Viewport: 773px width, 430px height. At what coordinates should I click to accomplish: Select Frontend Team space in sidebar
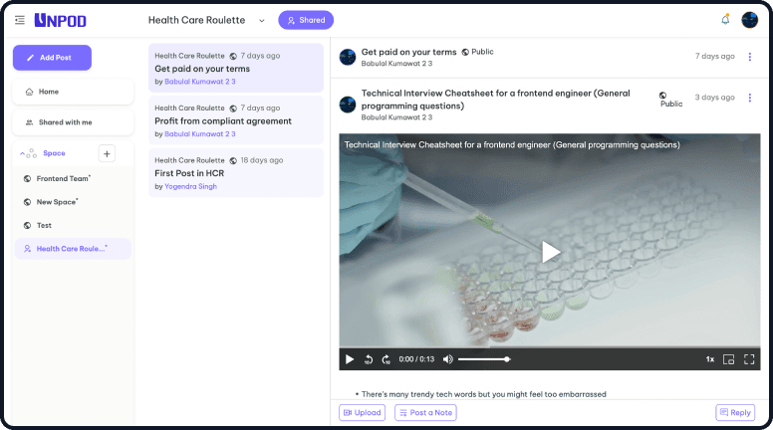click(x=63, y=179)
